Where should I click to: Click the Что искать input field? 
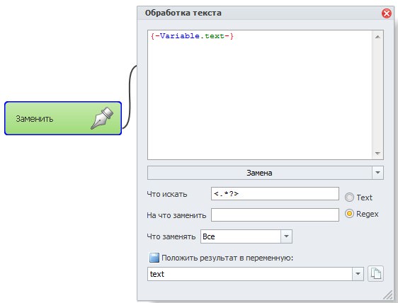(275, 194)
